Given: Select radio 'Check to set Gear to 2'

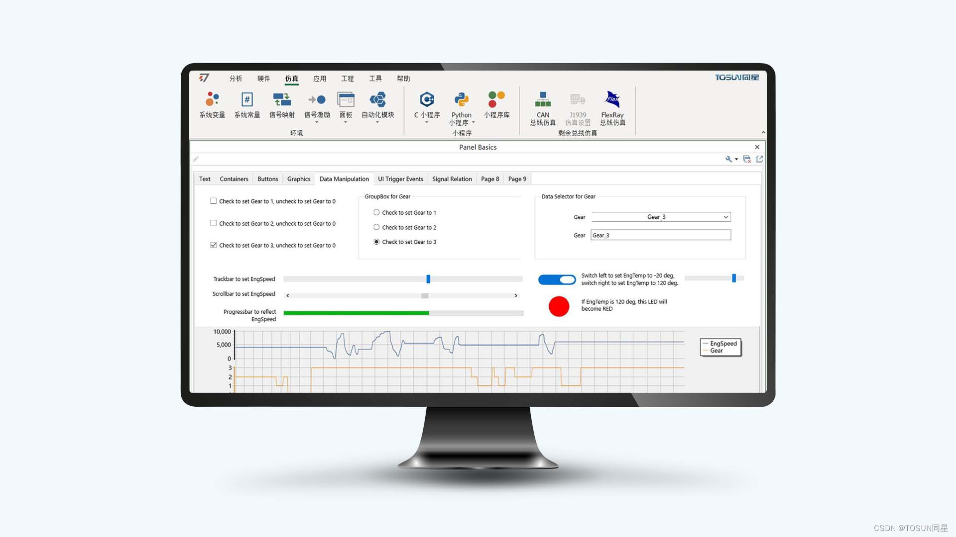Looking at the screenshot, I should [x=376, y=227].
